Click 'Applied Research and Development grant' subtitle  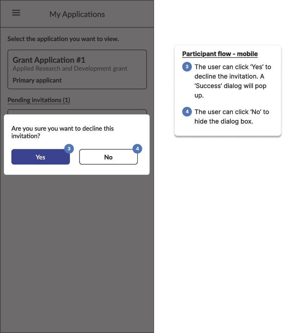[70, 69]
